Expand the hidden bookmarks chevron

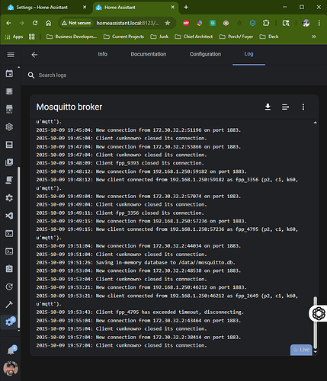(314, 37)
